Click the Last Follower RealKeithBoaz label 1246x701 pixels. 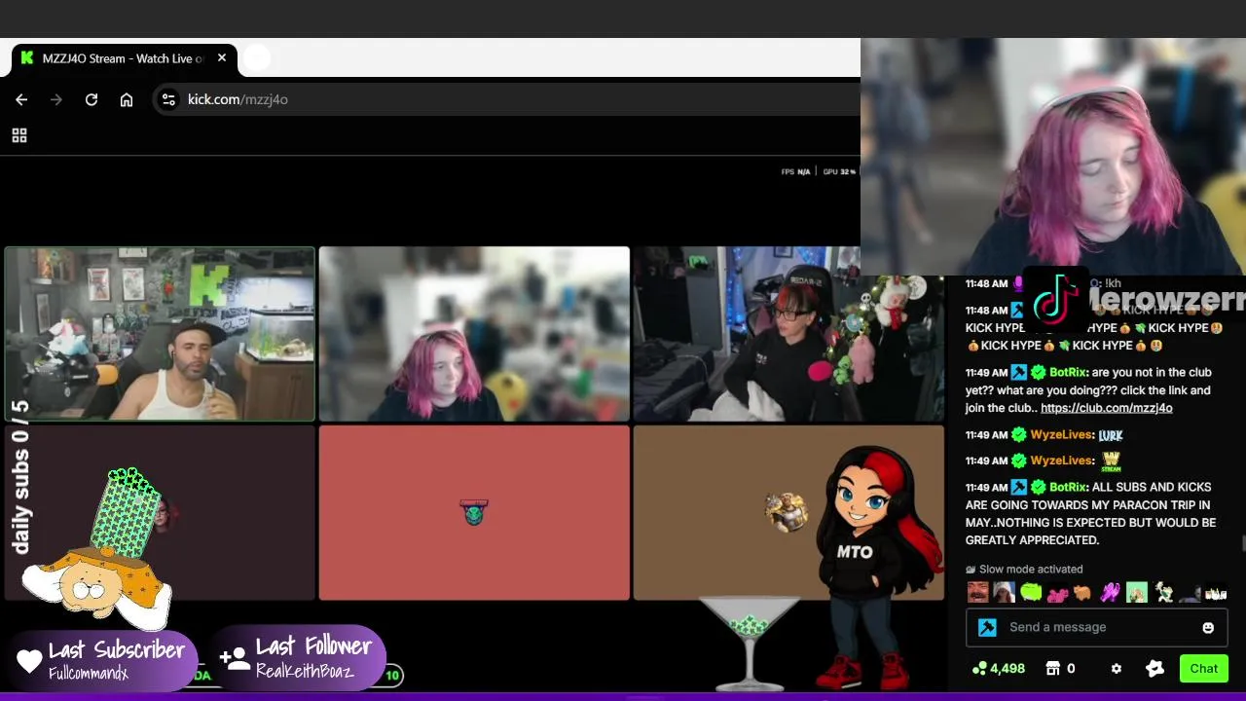pyautogui.click(x=300, y=657)
